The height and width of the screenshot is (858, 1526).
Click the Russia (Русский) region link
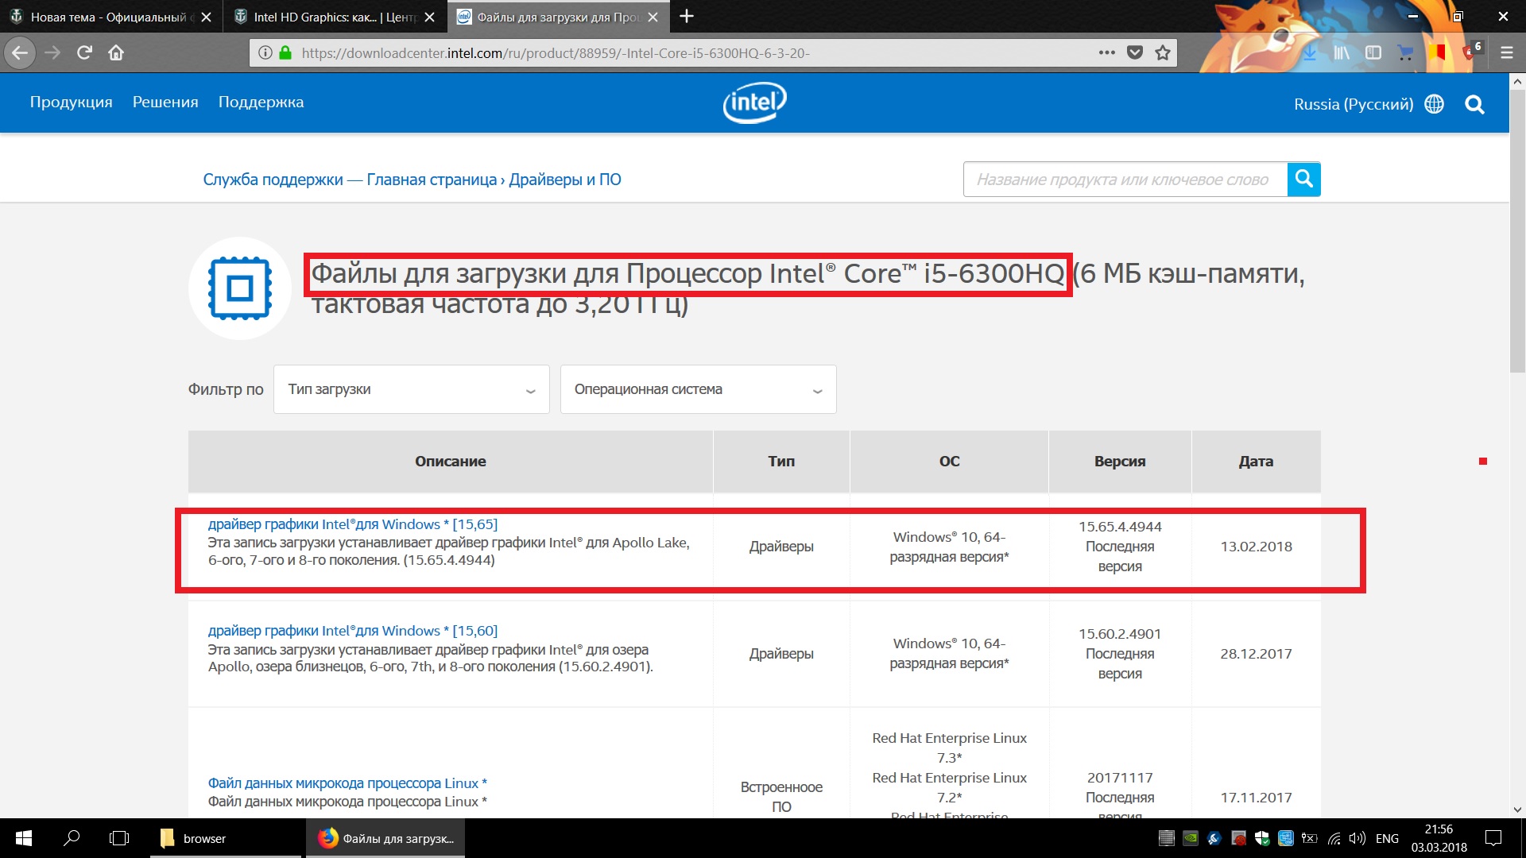pos(1354,104)
